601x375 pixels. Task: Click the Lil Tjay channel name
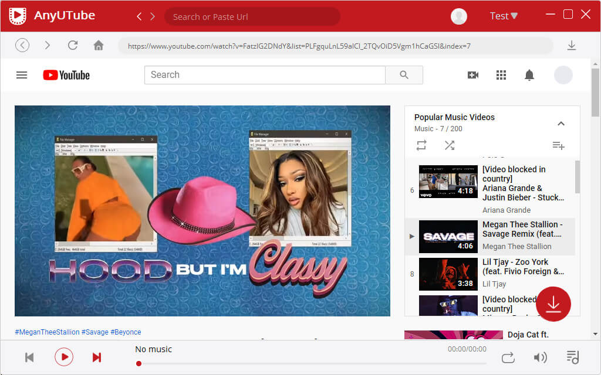tap(494, 284)
